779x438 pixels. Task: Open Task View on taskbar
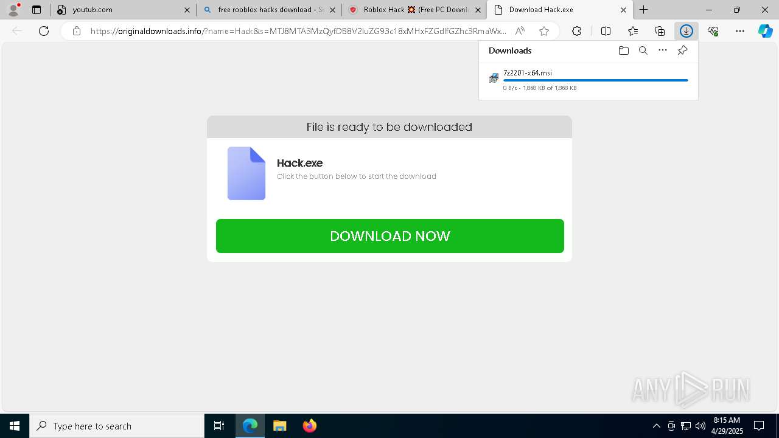point(219,426)
